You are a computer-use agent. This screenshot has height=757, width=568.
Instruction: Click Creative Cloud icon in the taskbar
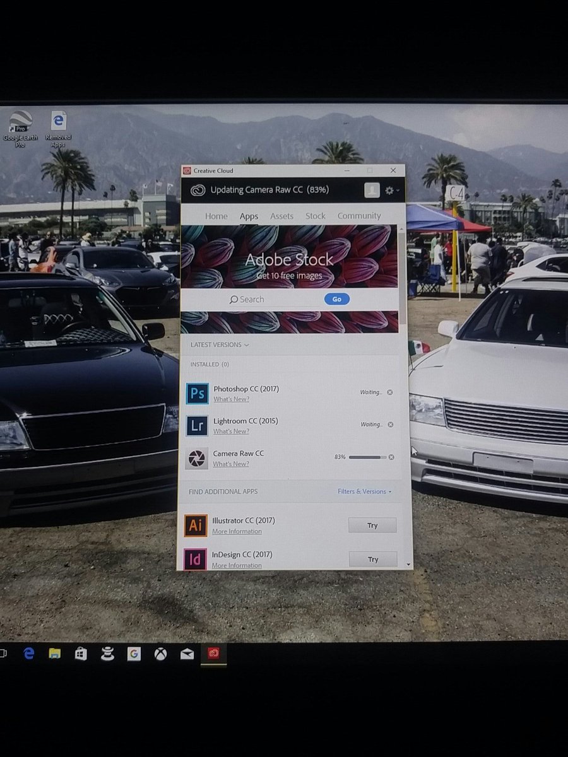[x=213, y=654]
